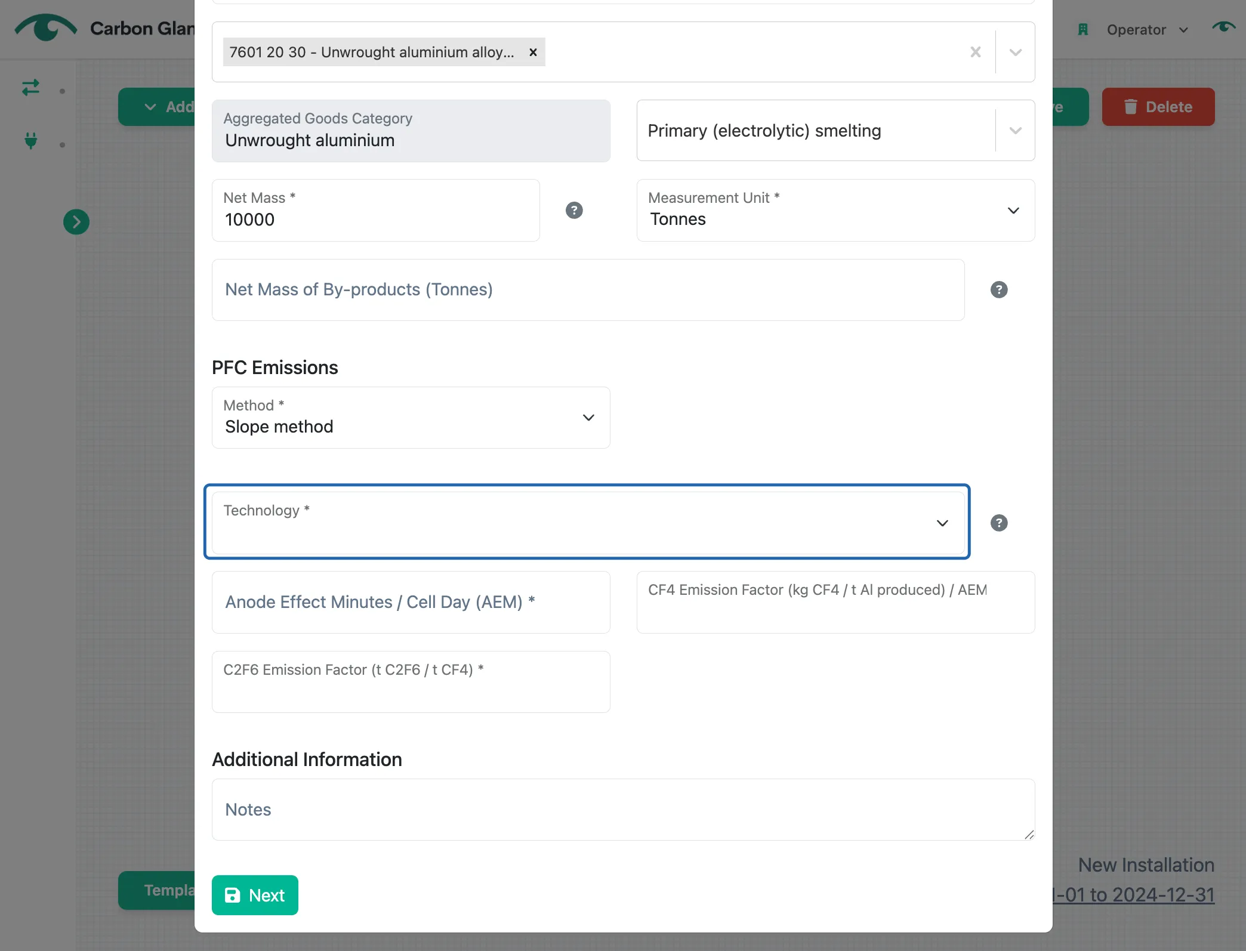Open the PFC Emissions Method dropdown
This screenshot has width=1246, height=951.
pyautogui.click(x=411, y=418)
